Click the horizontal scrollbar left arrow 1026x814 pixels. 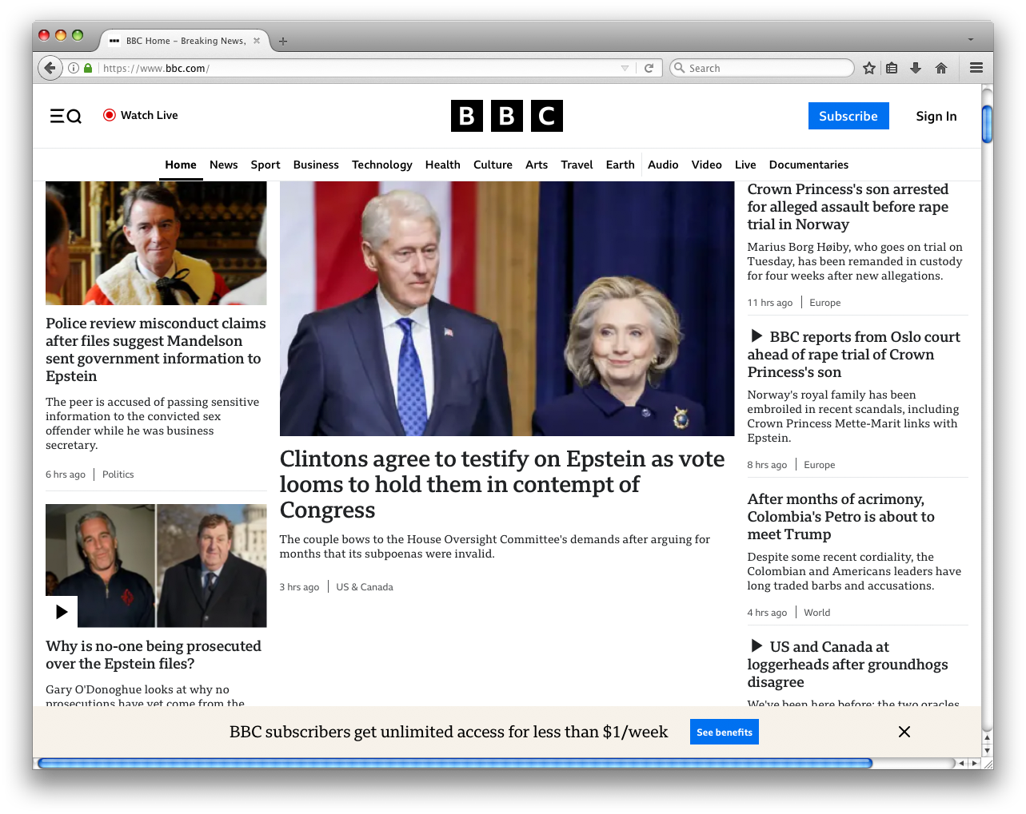(961, 764)
